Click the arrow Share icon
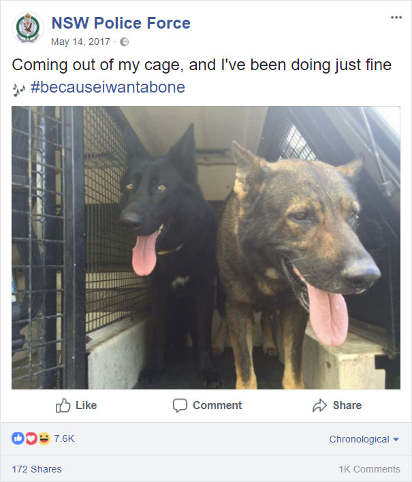Image resolution: width=412 pixels, height=482 pixels. click(320, 406)
